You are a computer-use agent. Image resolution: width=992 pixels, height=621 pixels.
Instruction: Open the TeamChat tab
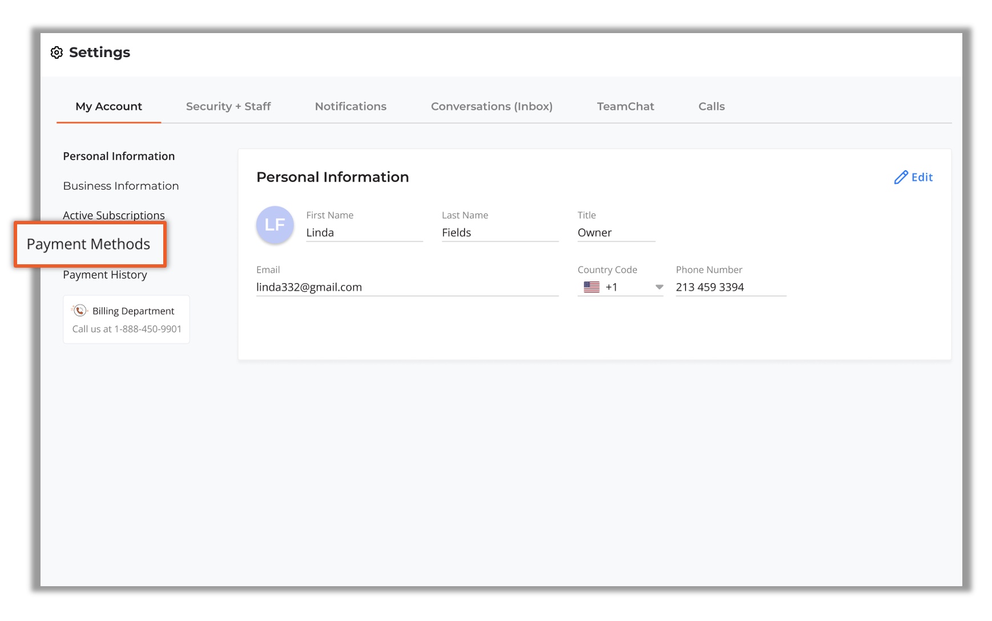click(x=626, y=107)
